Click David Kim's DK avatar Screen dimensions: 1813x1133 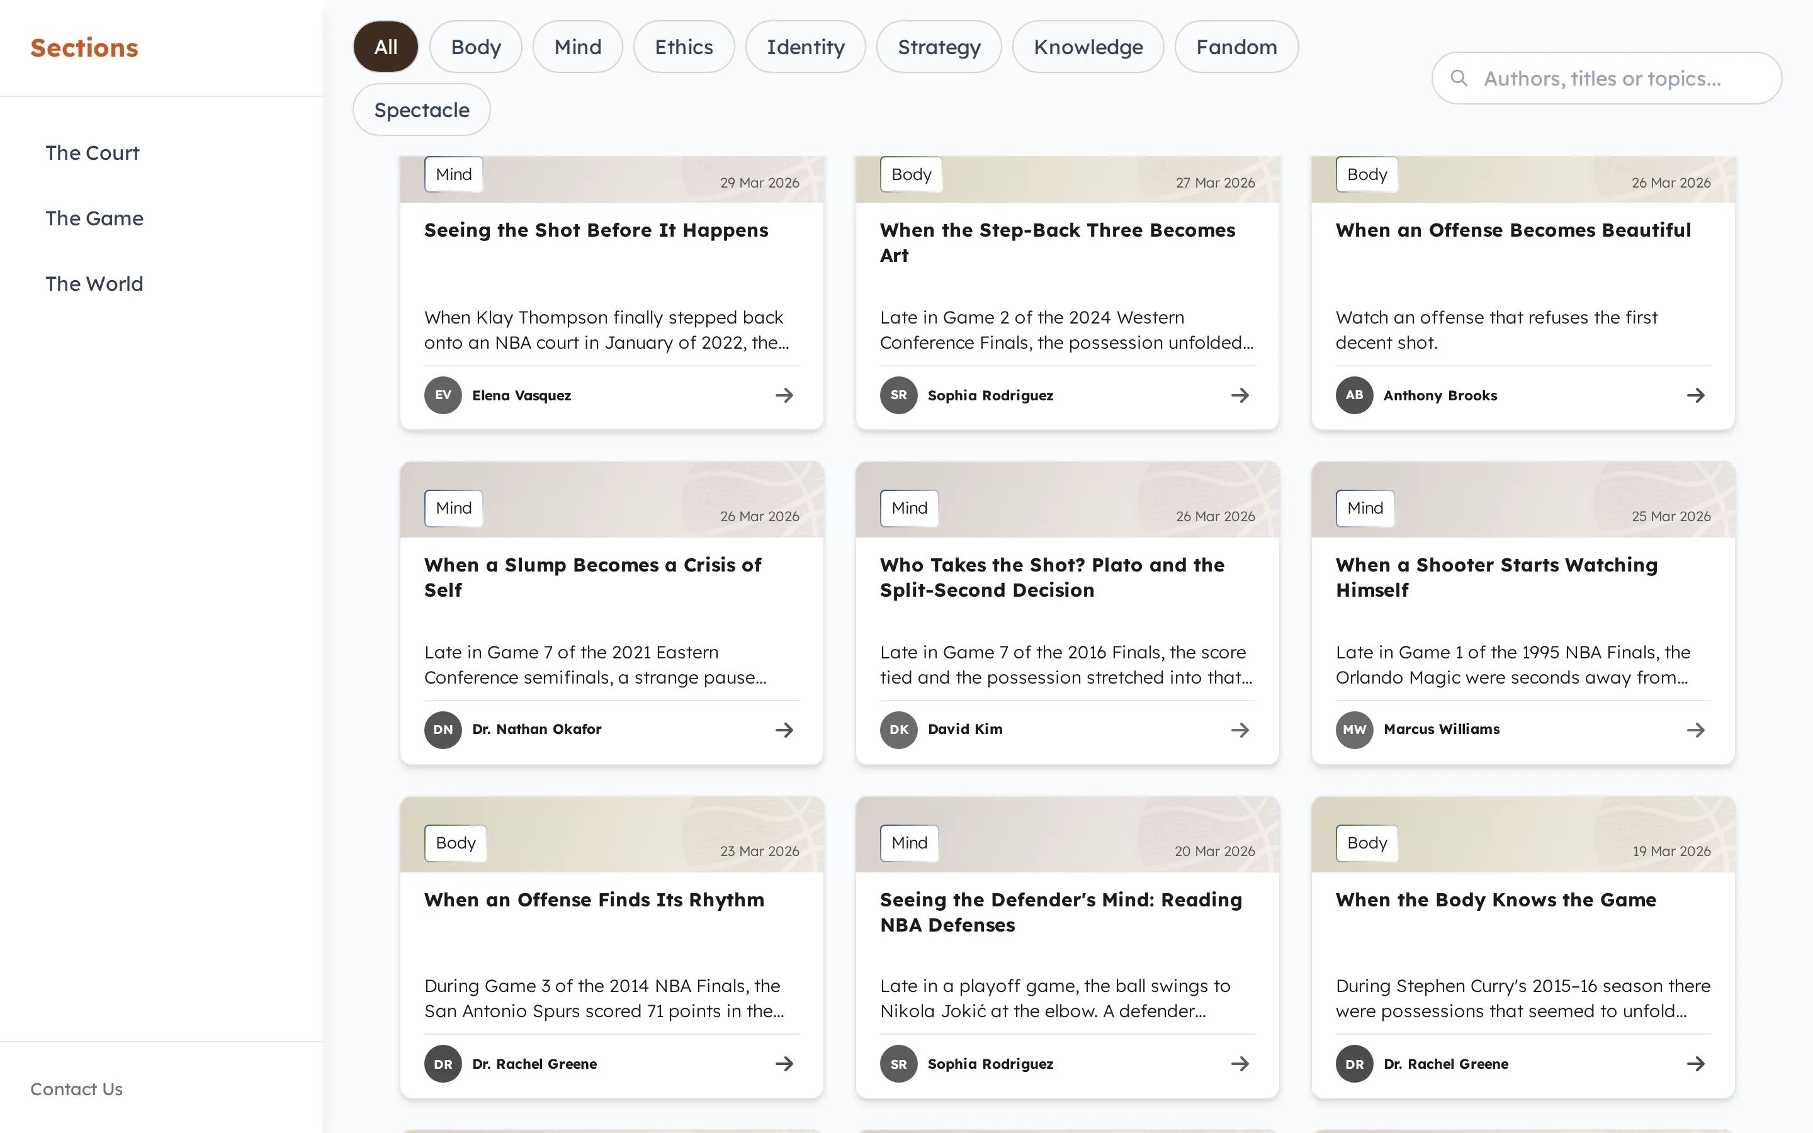(x=898, y=730)
